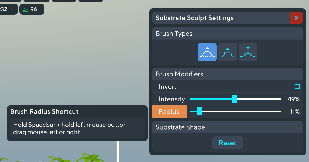Click the 49% intensity value
309x162 pixels.
click(293, 99)
